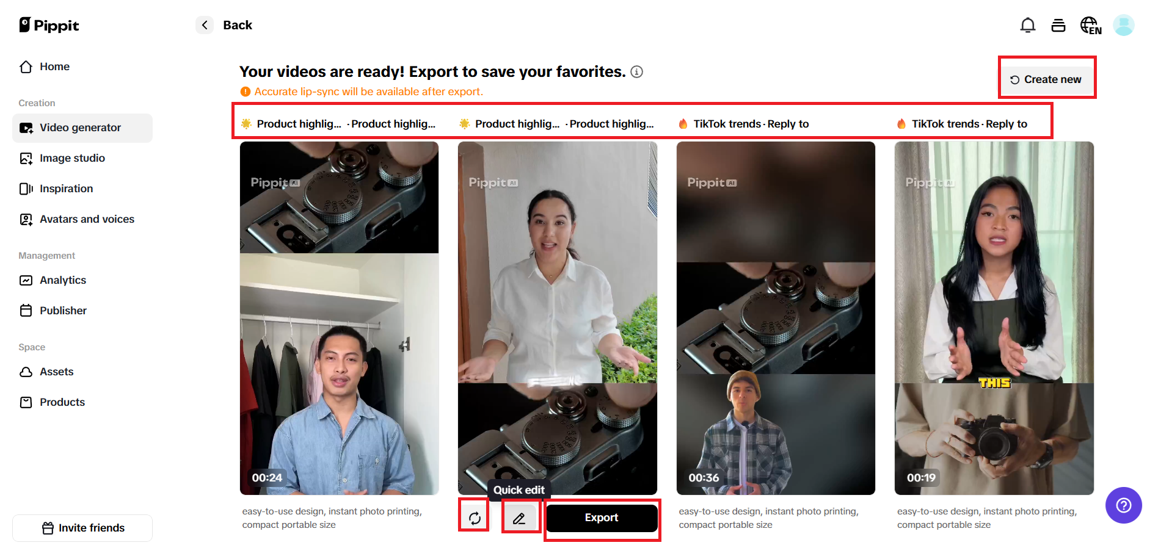The width and height of the screenshot is (1172, 548).
Task: Click the description under the 00:19 video
Action: [x=987, y=518]
